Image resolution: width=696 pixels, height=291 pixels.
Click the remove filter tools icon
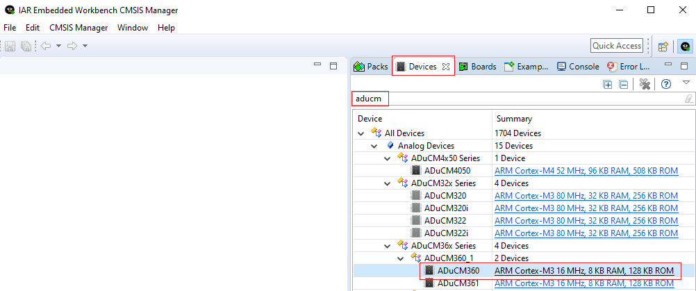(x=645, y=84)
